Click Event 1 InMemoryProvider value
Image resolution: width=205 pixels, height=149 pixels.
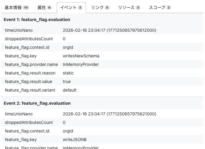coord(81,64)
